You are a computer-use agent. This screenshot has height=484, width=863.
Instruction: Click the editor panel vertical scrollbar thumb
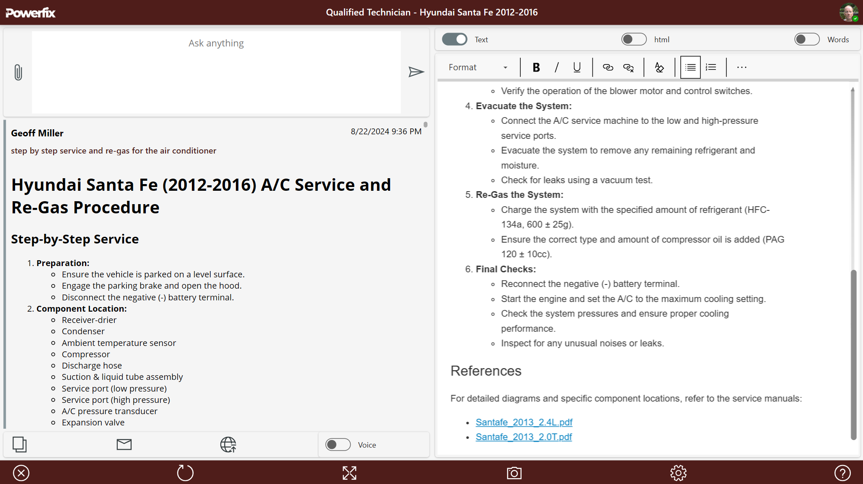coord(853,355)
